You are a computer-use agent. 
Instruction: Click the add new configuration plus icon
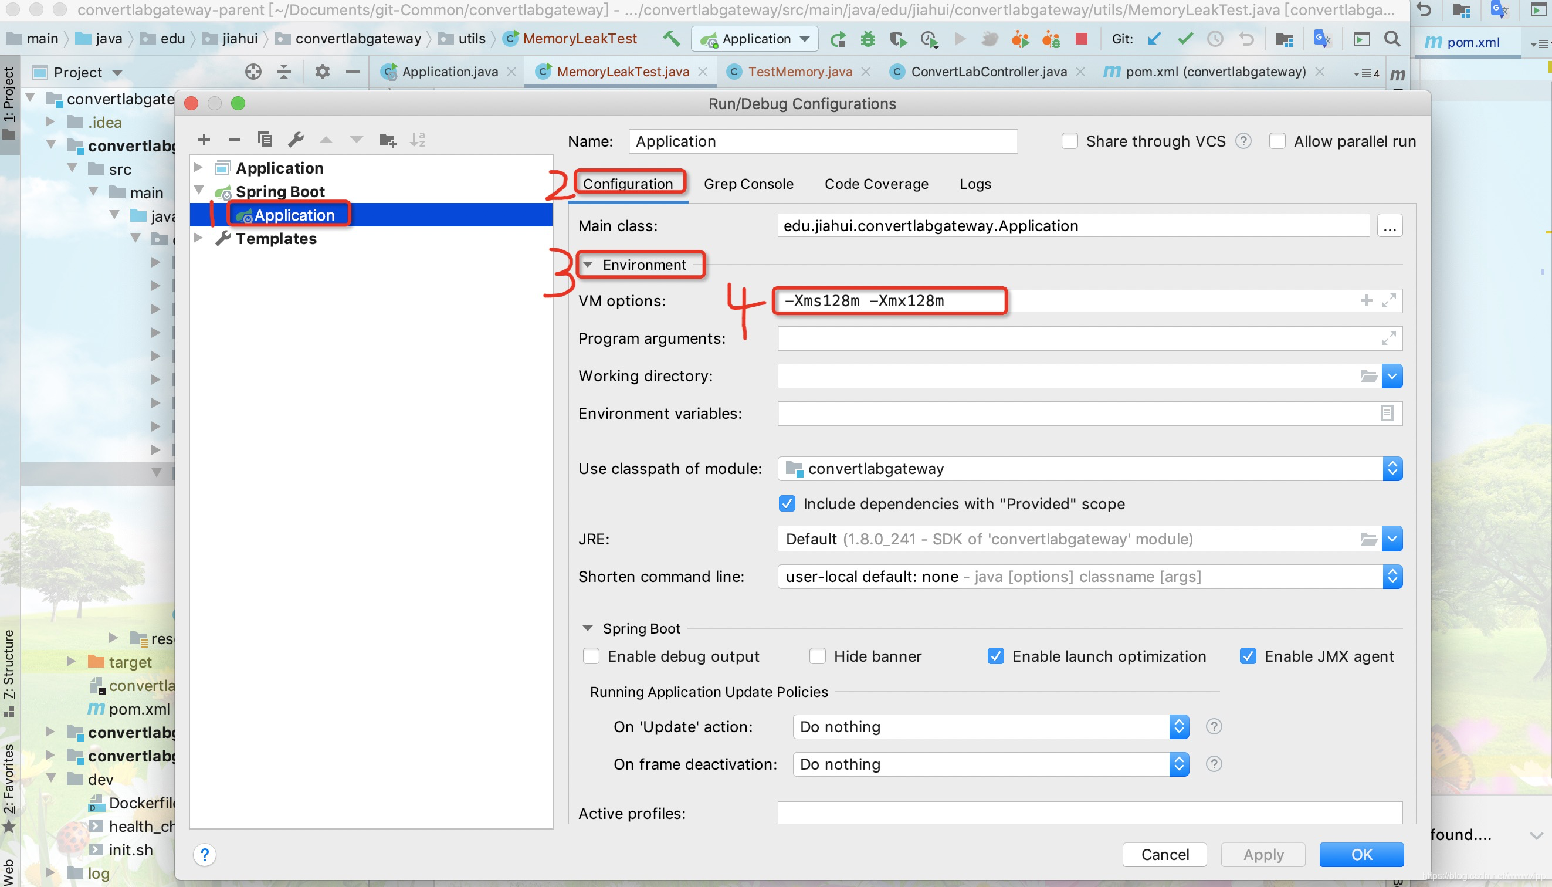coord(204,140)
